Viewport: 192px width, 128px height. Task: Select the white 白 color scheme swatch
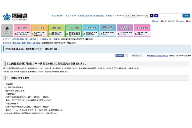pyautogui.click(x=147, y=16)
